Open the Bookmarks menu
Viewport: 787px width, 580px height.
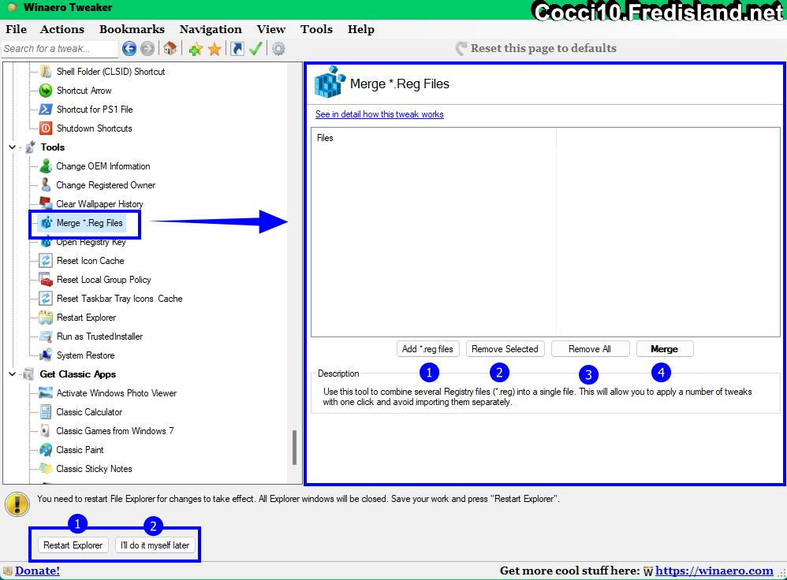[132, 29]
